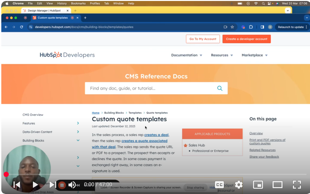Open the Chrome extensions puzzle icon

pos(251,27)
